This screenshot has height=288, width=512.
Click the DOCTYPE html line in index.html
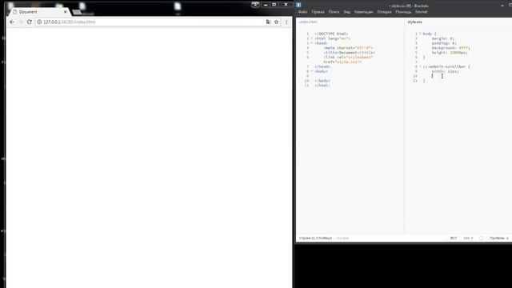[331, 34]
